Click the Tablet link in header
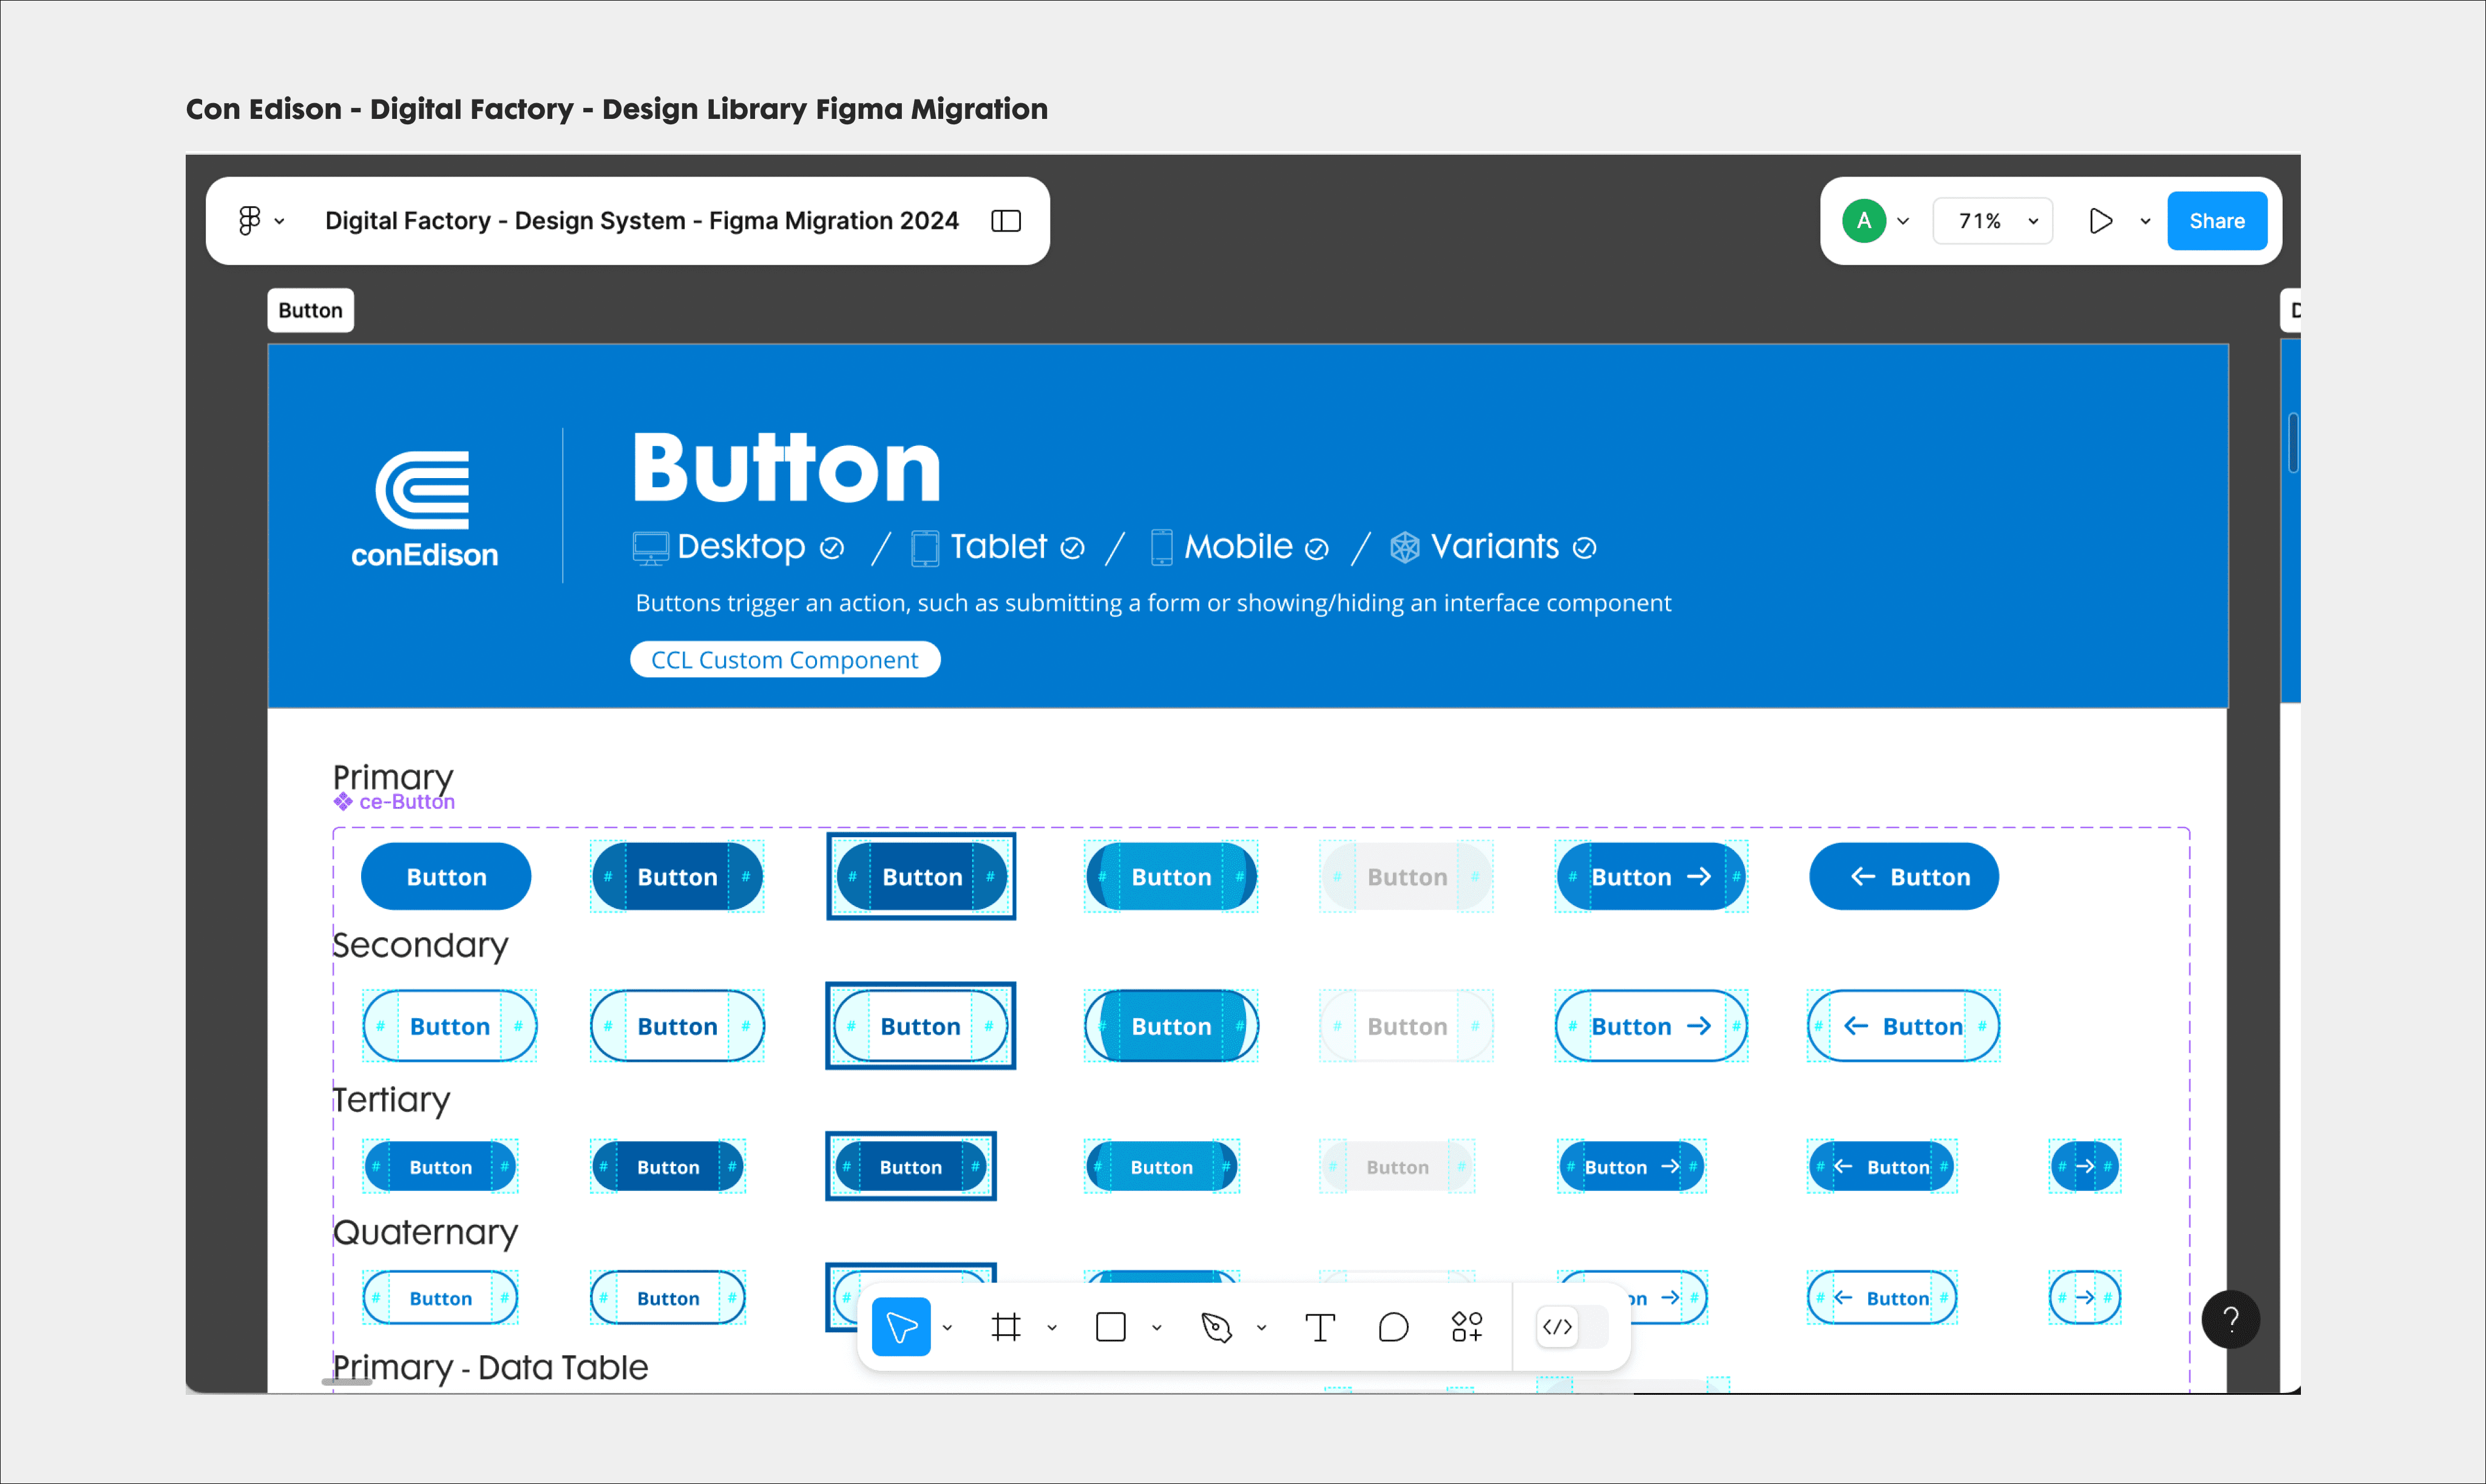This screenshot has height=1484, width=2486. point(997,546)
